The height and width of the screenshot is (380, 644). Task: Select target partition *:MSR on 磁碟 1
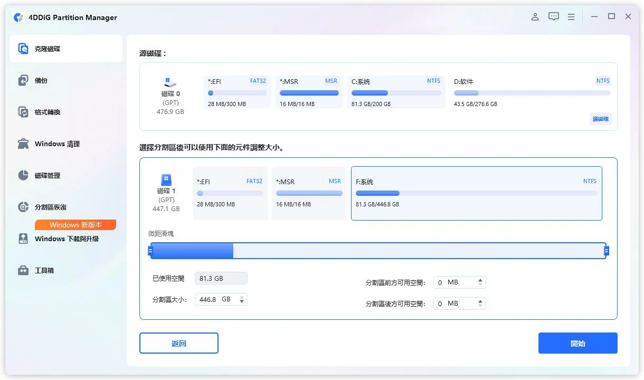(309, 193)
